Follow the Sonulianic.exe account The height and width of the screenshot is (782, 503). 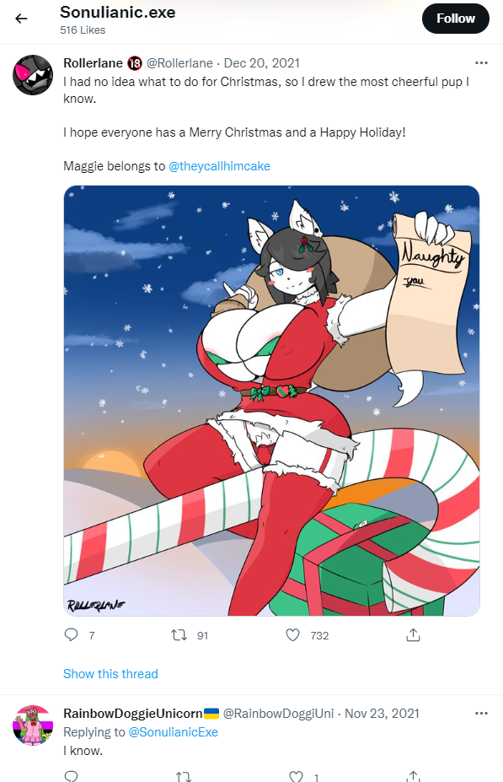click(455, 19)
